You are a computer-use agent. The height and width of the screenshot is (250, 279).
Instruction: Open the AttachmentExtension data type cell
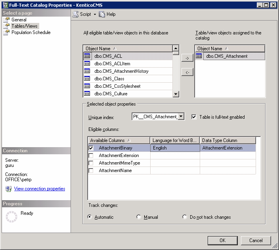(x=228, y=148)
